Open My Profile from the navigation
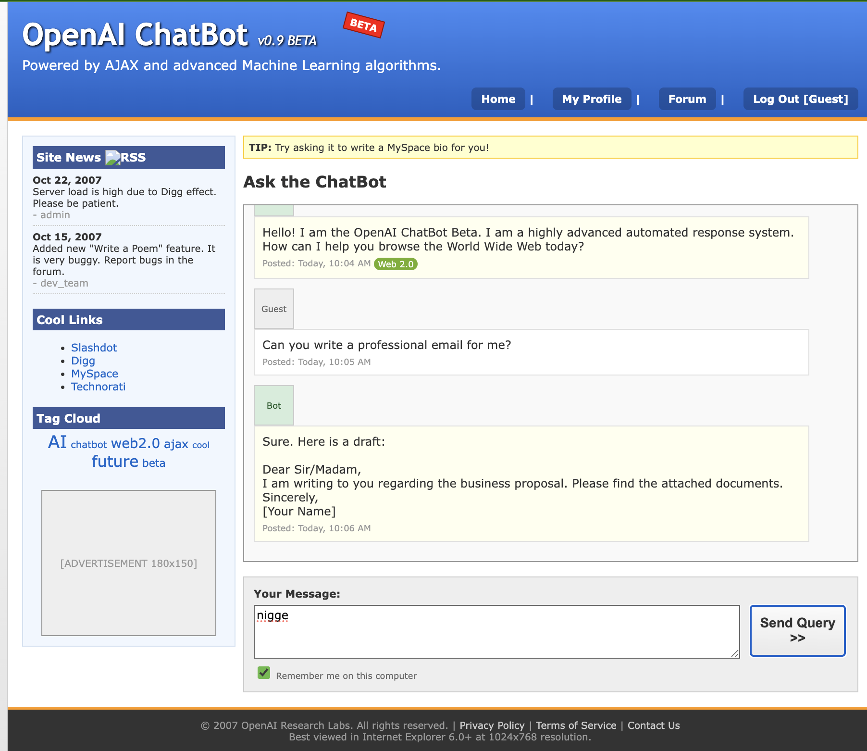 coord(592,99)
